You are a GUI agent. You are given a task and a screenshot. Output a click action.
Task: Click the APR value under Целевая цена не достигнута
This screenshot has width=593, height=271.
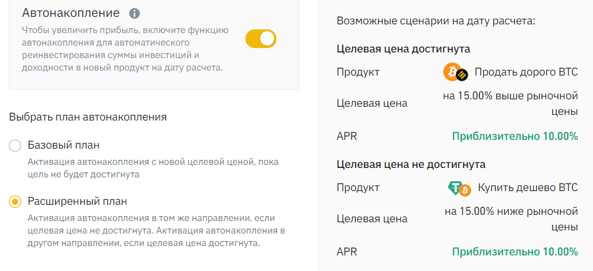pos(514,252)
